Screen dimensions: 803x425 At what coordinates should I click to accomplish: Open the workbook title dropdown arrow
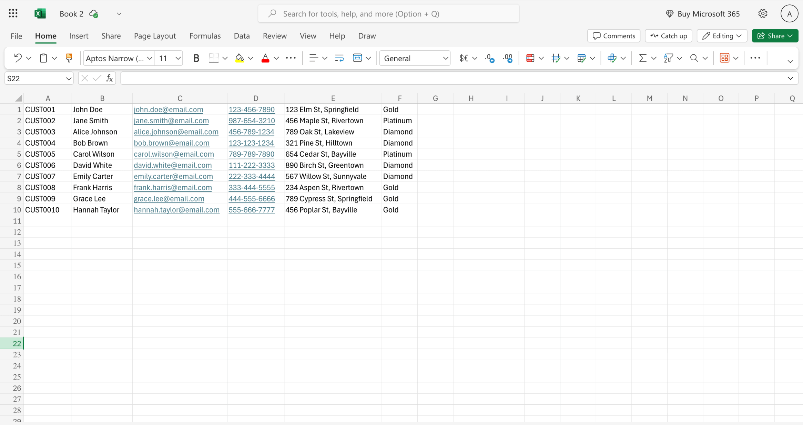tap(119, 14)
